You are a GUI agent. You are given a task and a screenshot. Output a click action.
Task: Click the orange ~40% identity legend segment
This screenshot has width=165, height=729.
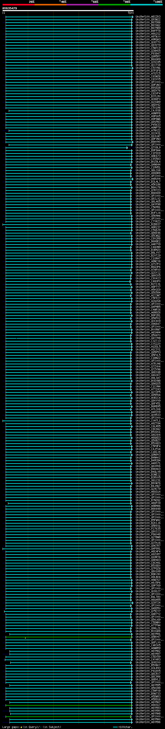pos(51,5)
